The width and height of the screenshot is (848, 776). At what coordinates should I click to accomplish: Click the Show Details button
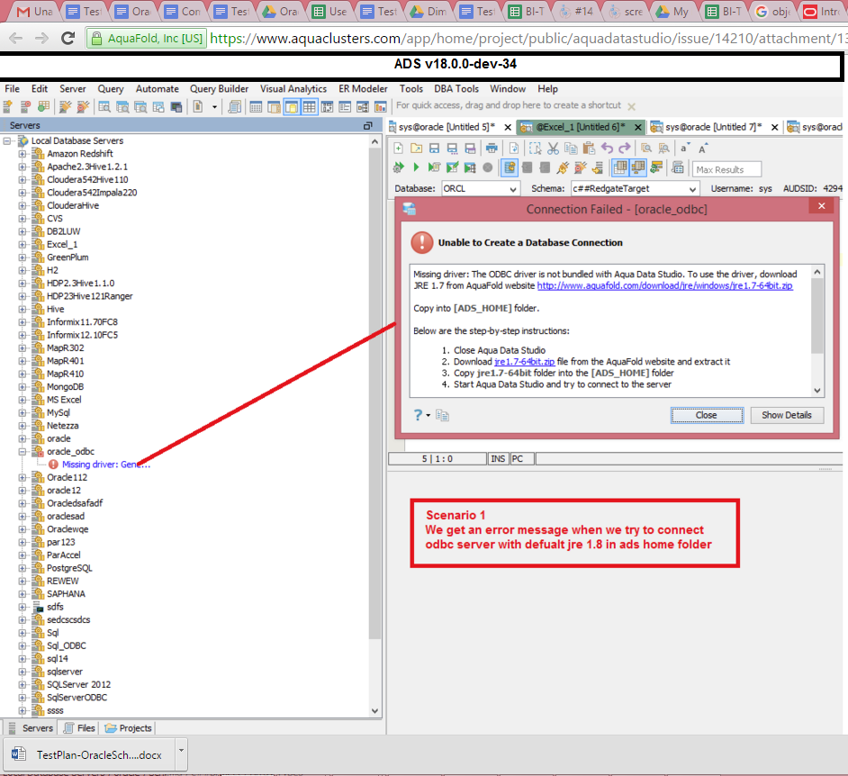coord(787,415)
